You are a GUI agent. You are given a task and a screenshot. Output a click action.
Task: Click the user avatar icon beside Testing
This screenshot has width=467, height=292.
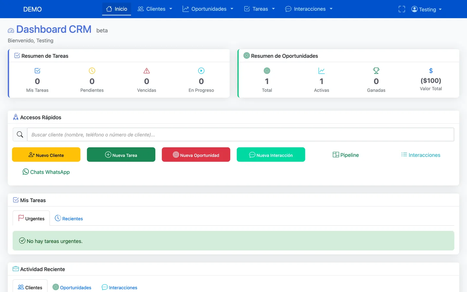click(x=414, y=9)
